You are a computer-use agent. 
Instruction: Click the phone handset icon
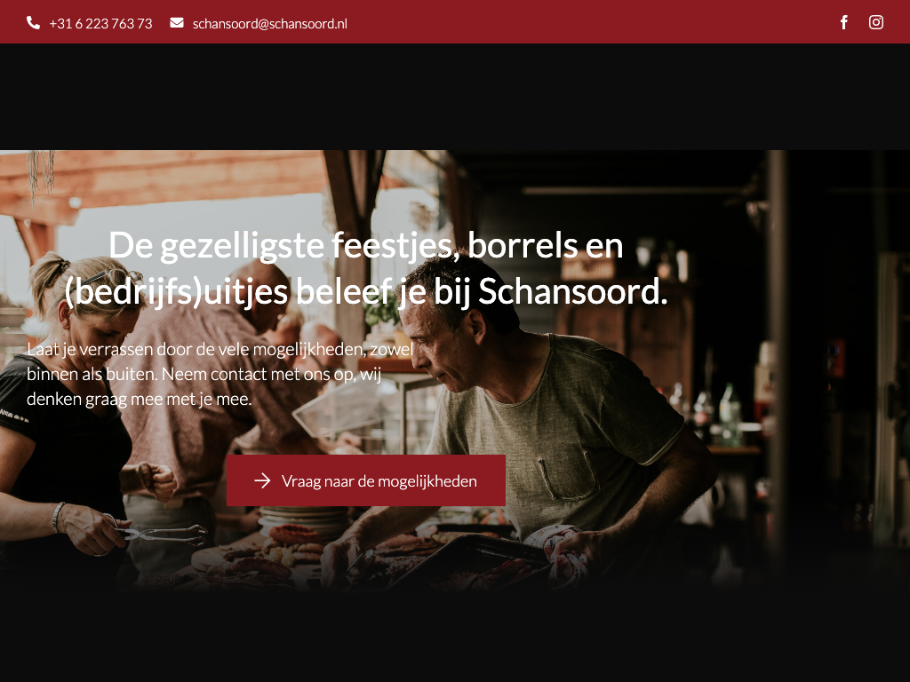33,23
